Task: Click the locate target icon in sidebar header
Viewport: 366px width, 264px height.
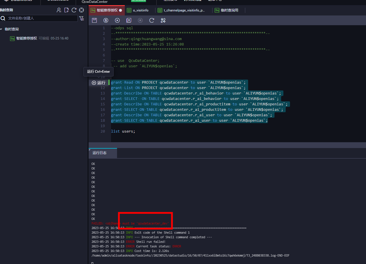Action: click(81, 10)
